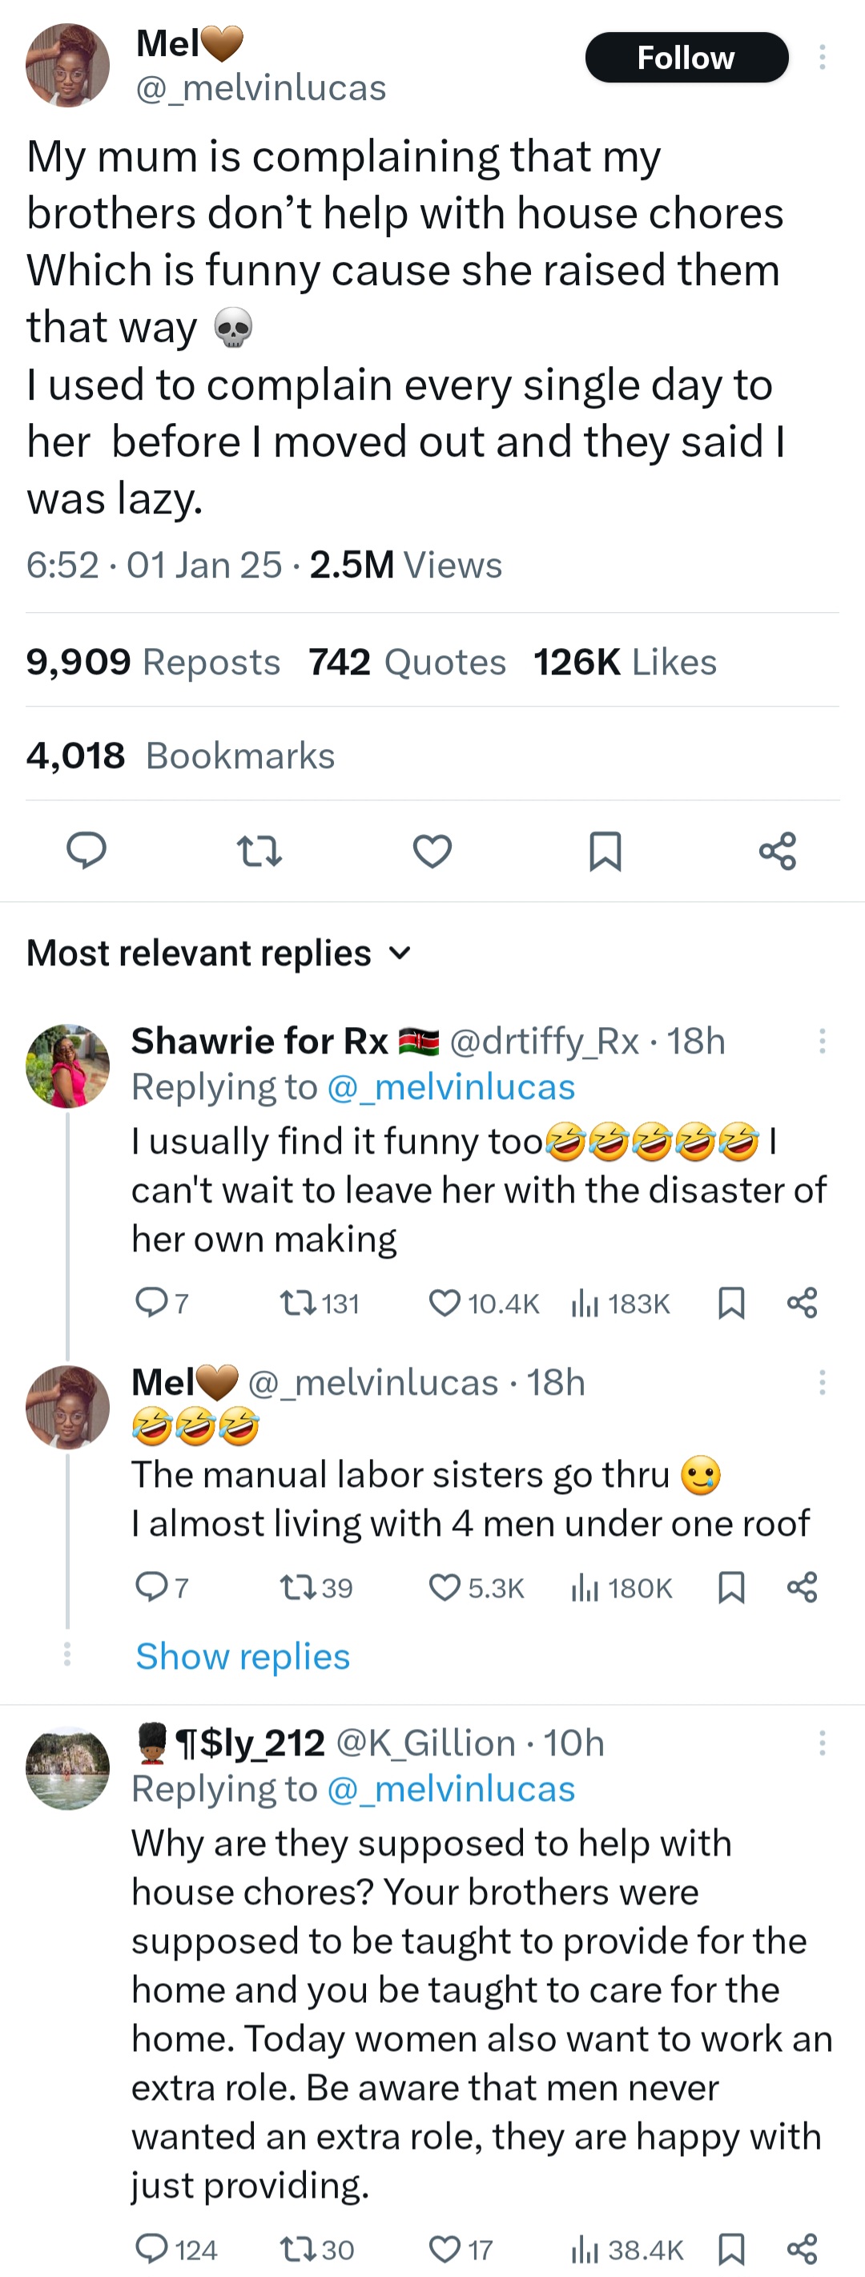Open more options on Shawrie's reply
This screenshot has height=2277, width=865.
point(822,1041)
